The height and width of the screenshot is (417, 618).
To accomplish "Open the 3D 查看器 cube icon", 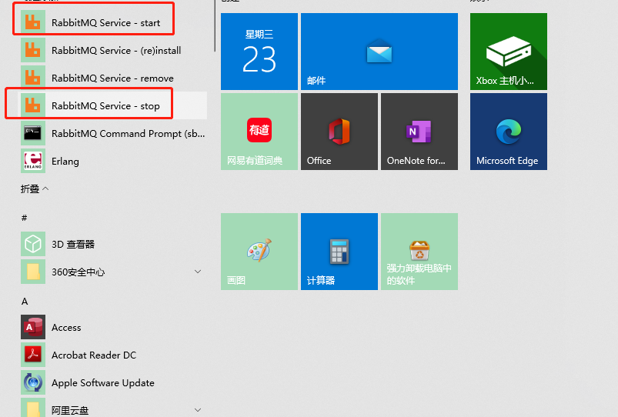I will [x=33, y=244].
